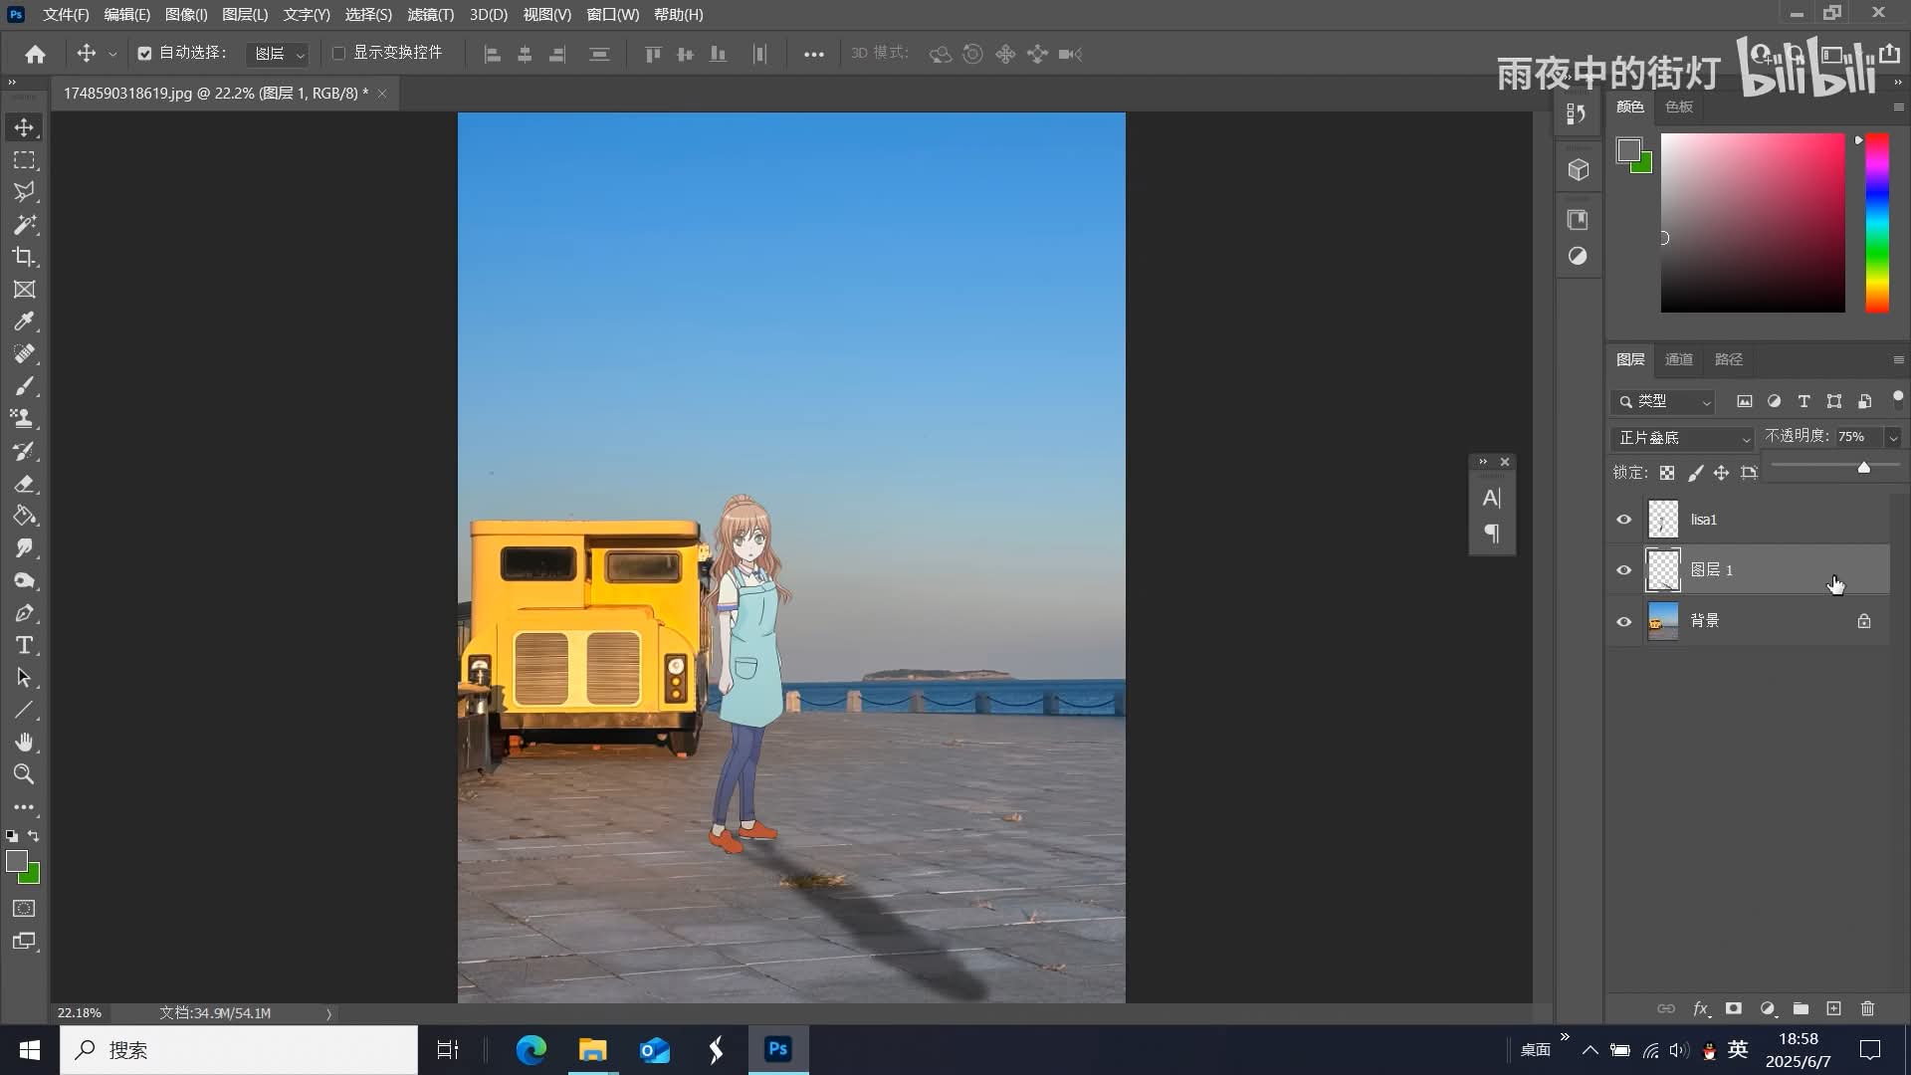This screenshot has width=1911, height=1075.
Task: Open the Edit Toolbar three-dots menu
Action: (24, 807)
